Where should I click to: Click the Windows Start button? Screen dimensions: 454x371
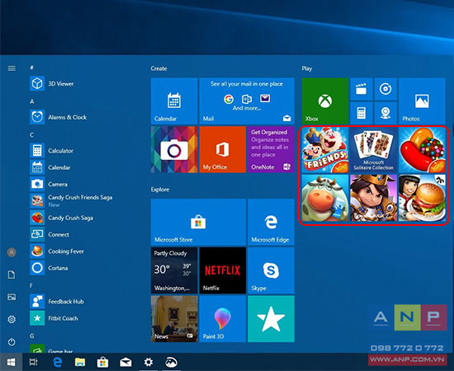tap(11, 362)
